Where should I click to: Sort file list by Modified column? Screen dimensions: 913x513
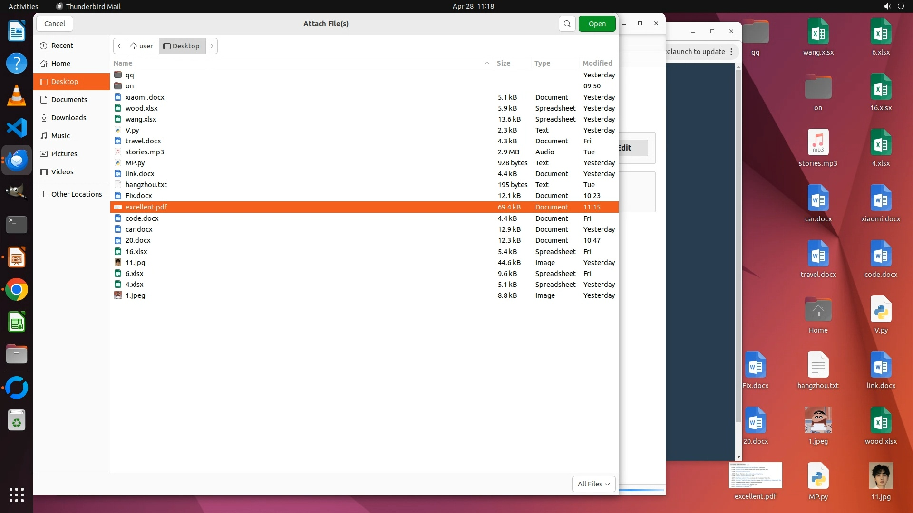click(597, 63)
